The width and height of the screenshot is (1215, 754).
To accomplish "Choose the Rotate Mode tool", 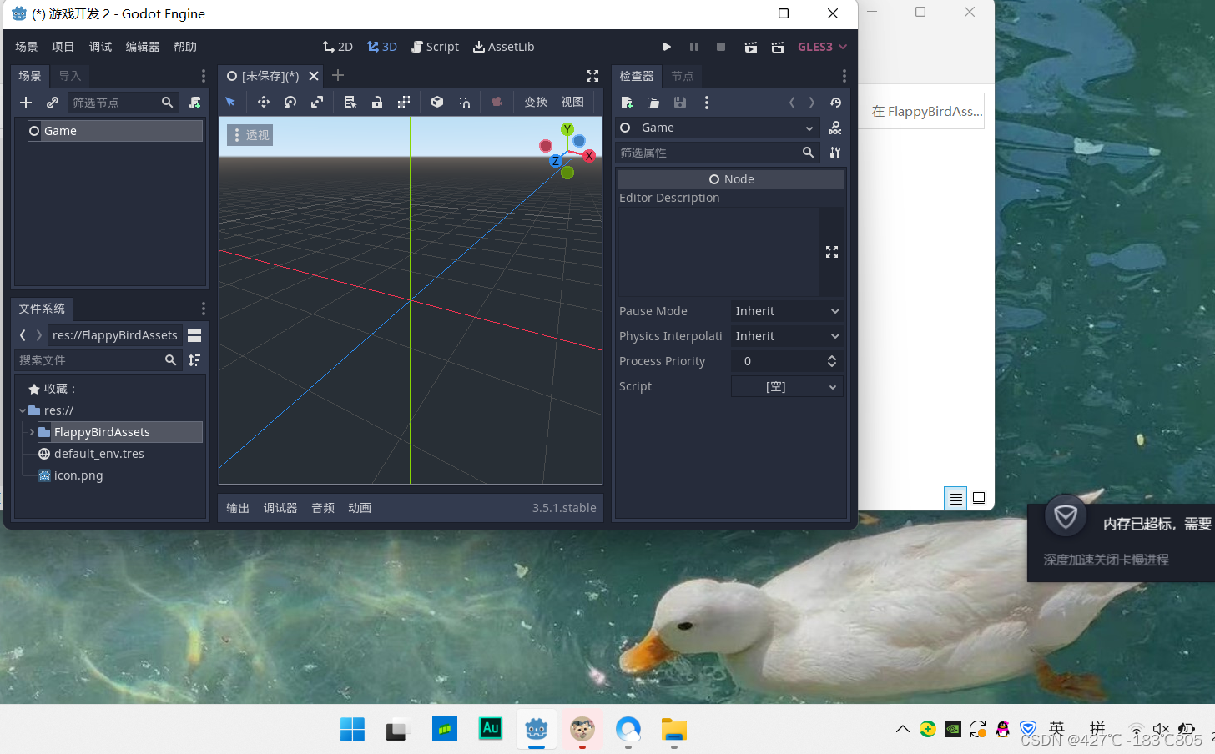I will pos(290,102).
